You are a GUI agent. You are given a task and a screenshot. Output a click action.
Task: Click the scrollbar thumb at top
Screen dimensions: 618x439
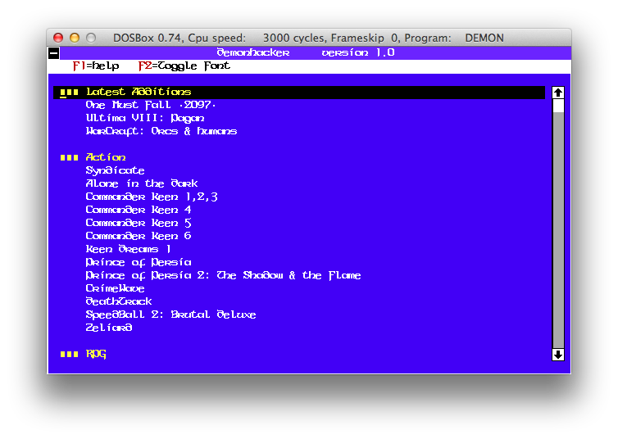pos(557,106)
